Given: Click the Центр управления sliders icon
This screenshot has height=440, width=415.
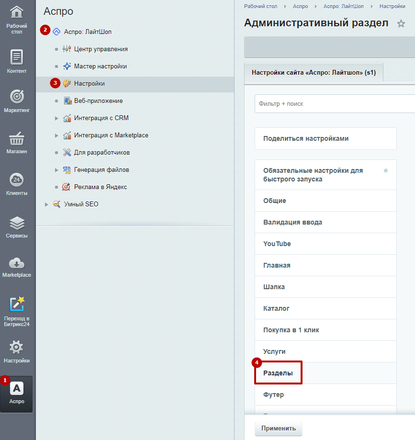Looking at the screenshot, I should (67, 49).
